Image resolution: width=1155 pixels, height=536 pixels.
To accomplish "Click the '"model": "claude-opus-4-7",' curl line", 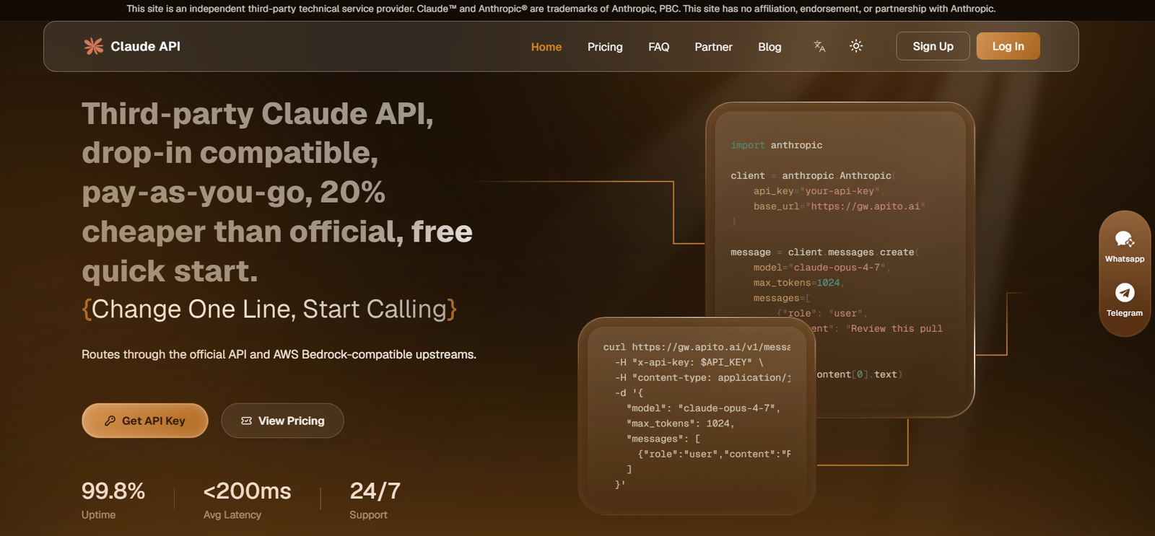I will point(704,408).
